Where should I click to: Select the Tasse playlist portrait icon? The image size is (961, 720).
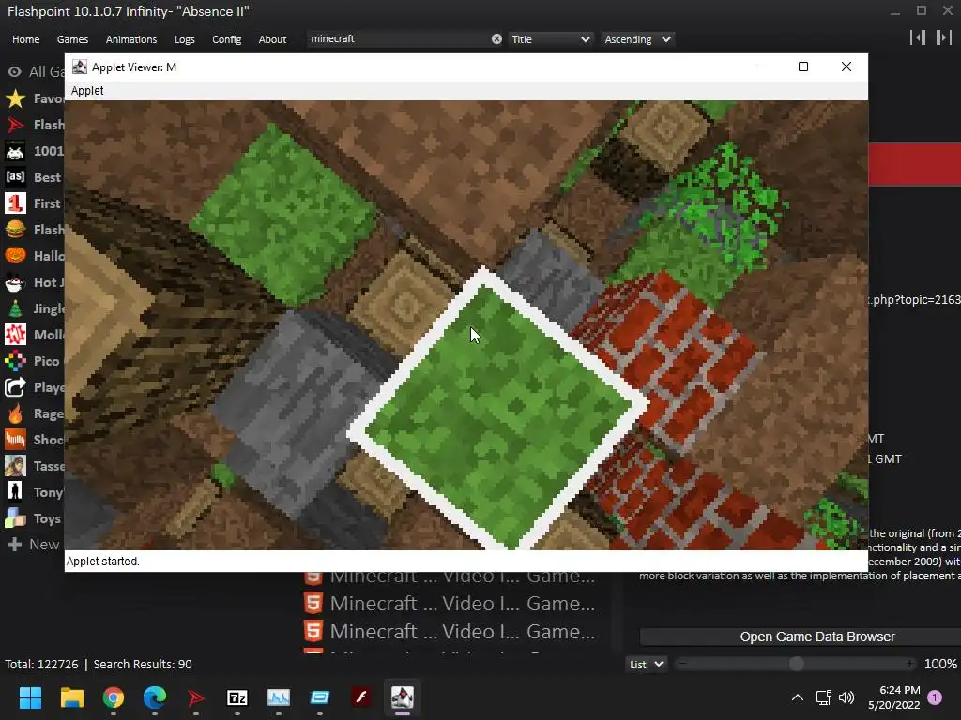15,466
